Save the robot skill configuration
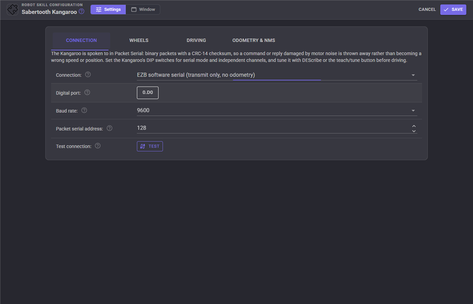Viewport: 473px width, 304px height. [x=453, y=10]
